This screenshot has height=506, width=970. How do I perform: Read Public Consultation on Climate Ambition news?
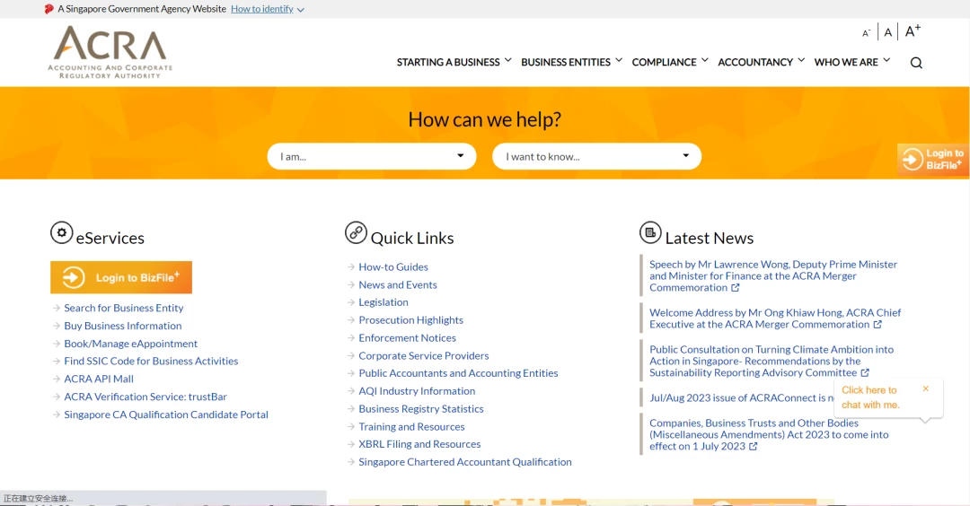tap(772, 361)
